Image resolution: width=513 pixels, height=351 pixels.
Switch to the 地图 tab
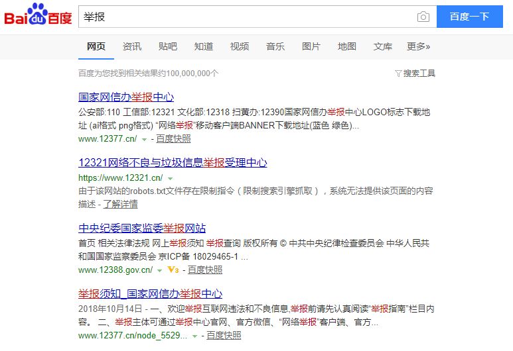pyautogui.click(x=347, y=47)
